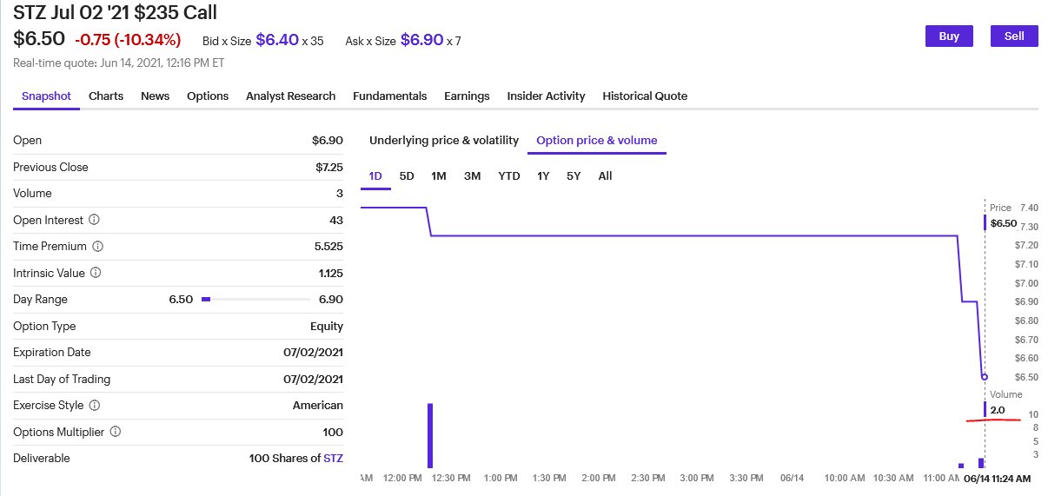Click the Expiration Date value 07/02/2021
This screenshot has width=1048, height=496.
313,353
